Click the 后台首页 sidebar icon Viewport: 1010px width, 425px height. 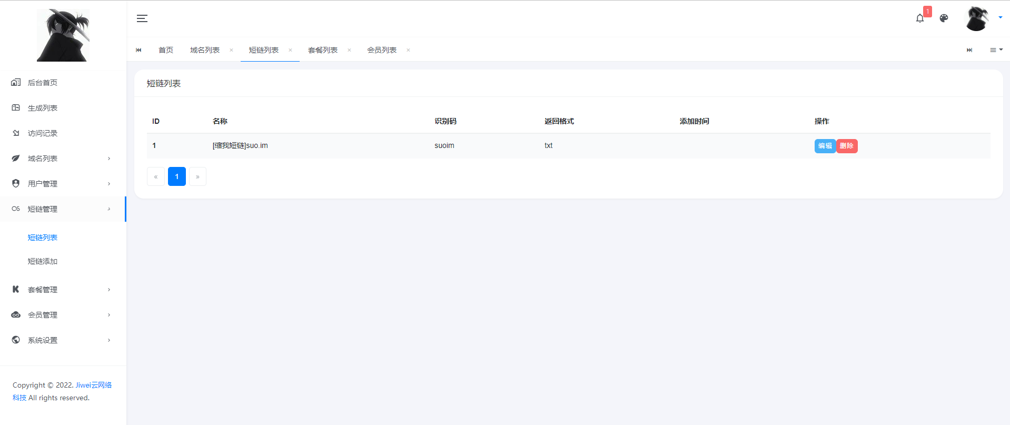[x=16, y=82]
